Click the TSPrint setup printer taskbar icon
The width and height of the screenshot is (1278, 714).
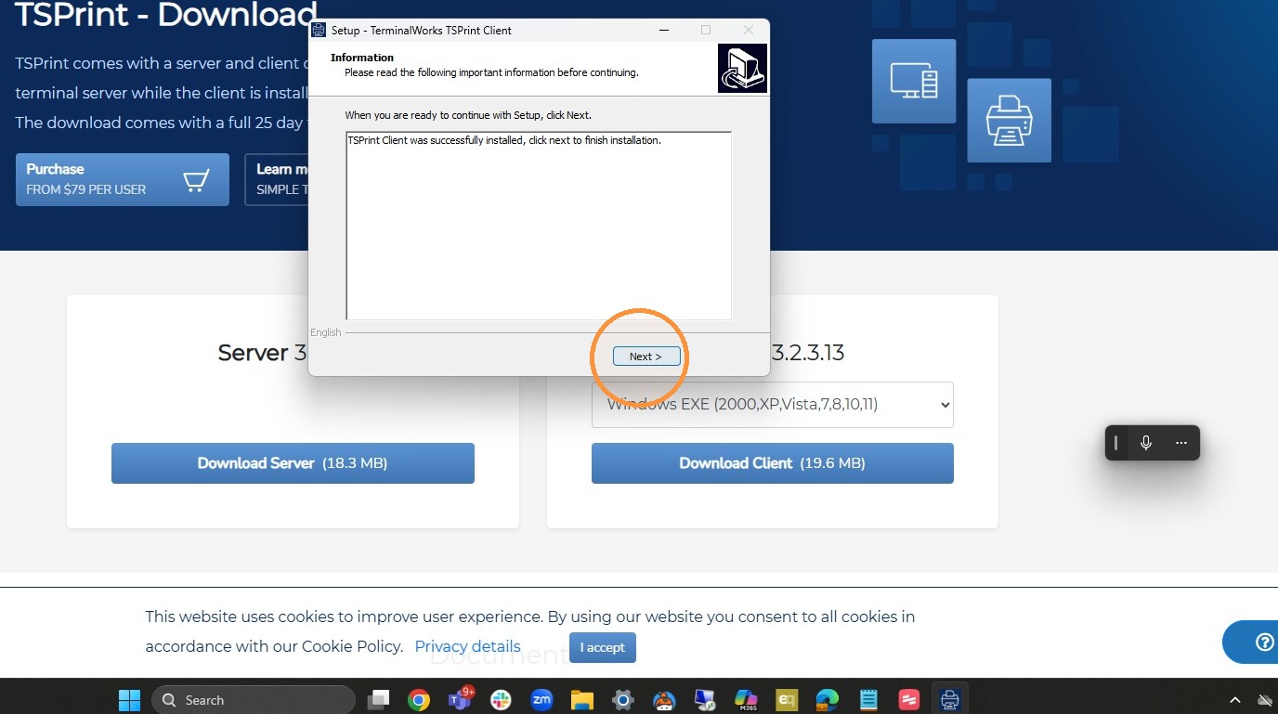[949, 700]
